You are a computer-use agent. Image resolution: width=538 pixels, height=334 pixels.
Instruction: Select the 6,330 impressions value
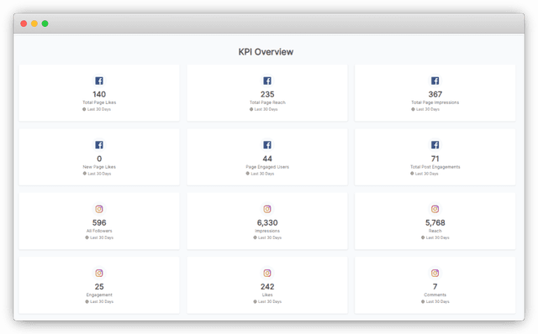(267, 222)
